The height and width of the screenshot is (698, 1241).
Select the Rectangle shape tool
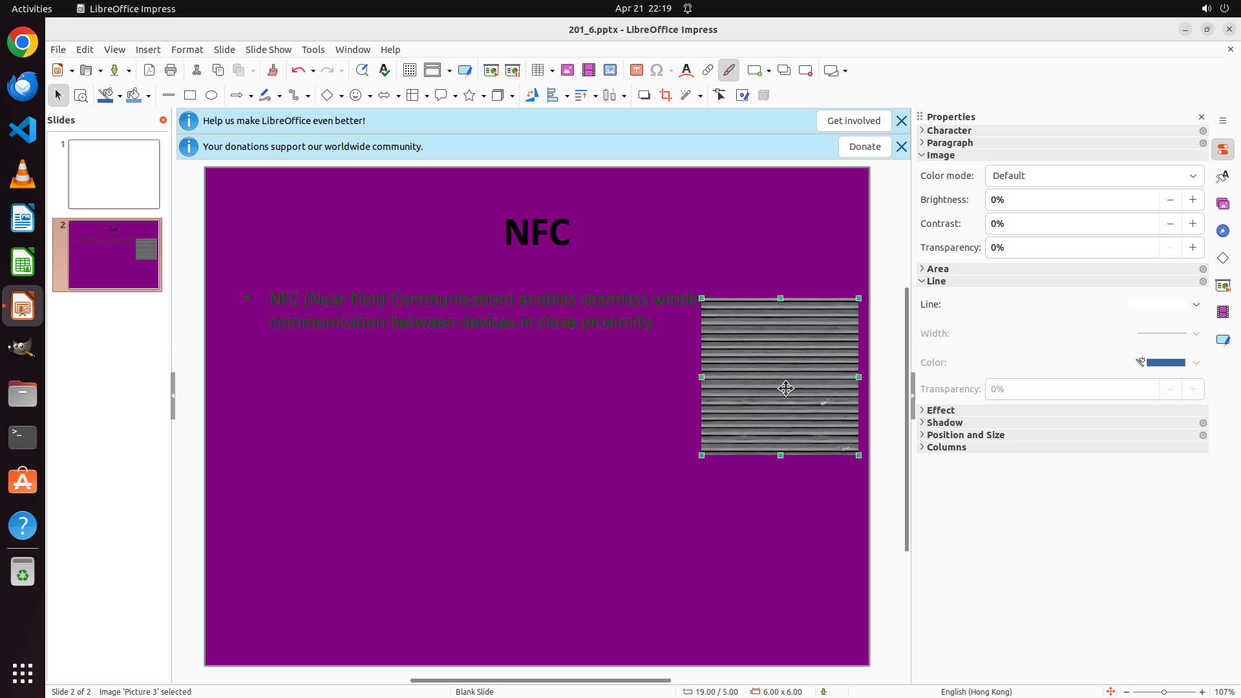(190, 96)
